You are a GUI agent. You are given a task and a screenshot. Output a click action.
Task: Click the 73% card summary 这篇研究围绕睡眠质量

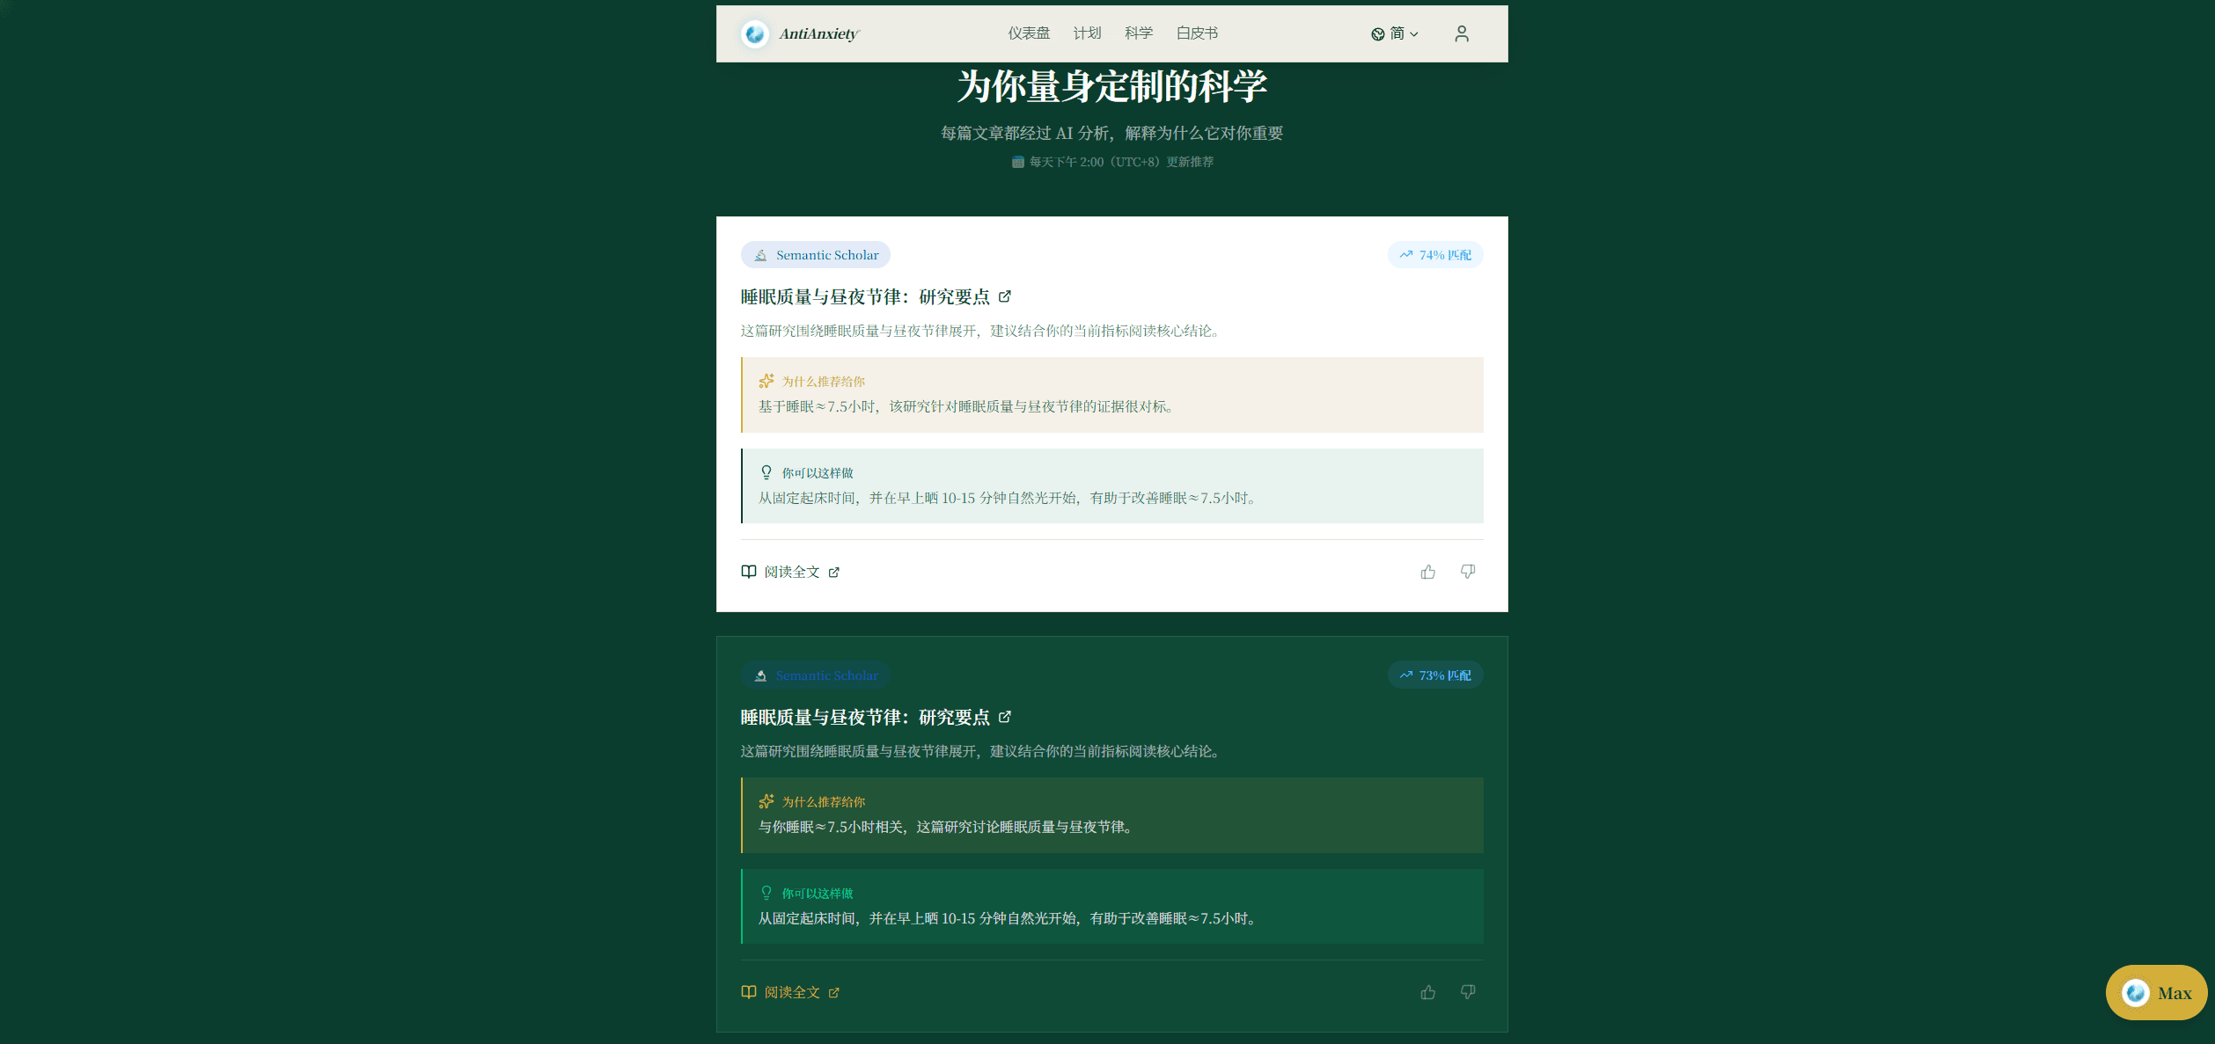point(982,751)
